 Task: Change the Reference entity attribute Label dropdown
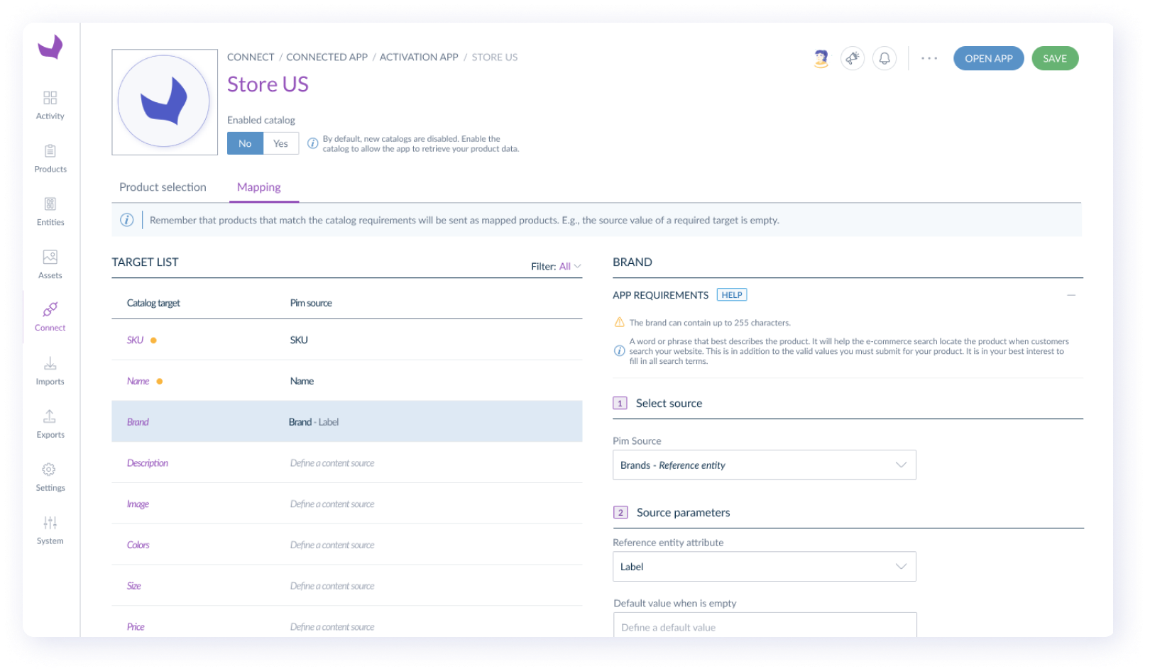click(764, 566)
